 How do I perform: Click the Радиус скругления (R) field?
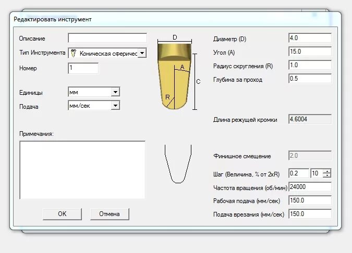coord(310,65)
